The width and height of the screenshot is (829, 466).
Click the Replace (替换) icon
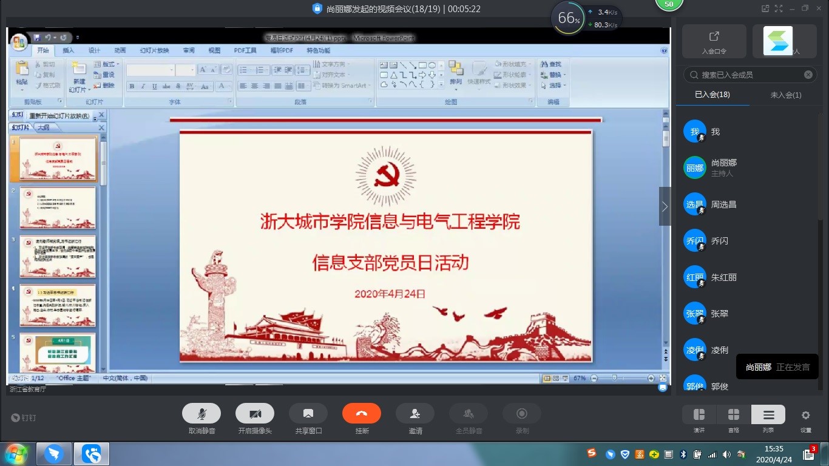tap(544, 75)
